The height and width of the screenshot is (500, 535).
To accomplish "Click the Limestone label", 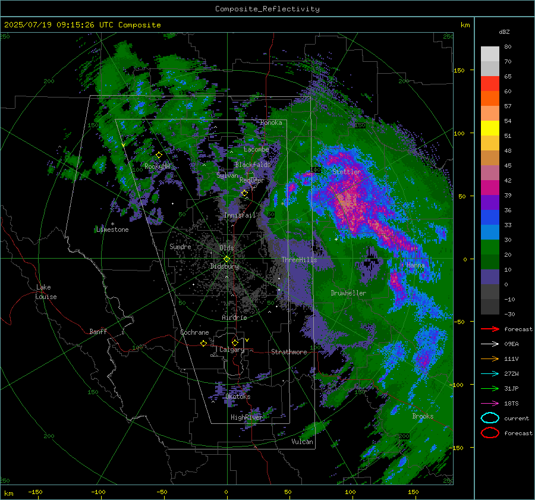I will (x=112, y=229).
